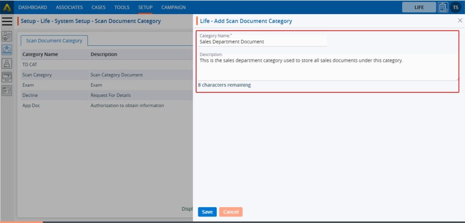Select the Scan Document Category tab
The image size is (465, 223).
(54, 40)
